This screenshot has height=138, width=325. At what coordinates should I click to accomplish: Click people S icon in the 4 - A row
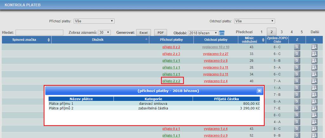(314, 122)
